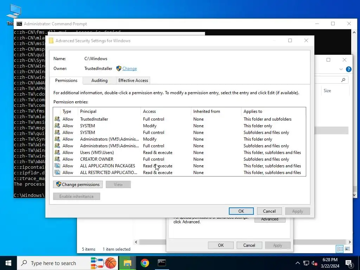Switch Explorer to details view icon
The image size is (360, 270).
tap(340, 249)
